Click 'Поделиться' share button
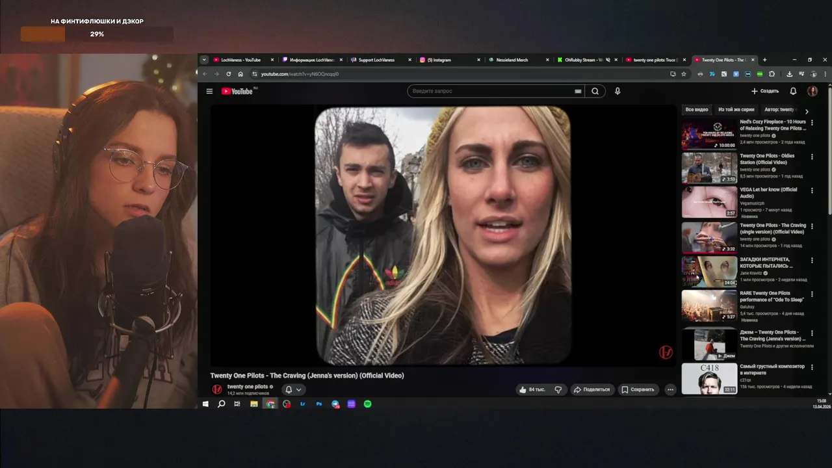 (591, 389)
